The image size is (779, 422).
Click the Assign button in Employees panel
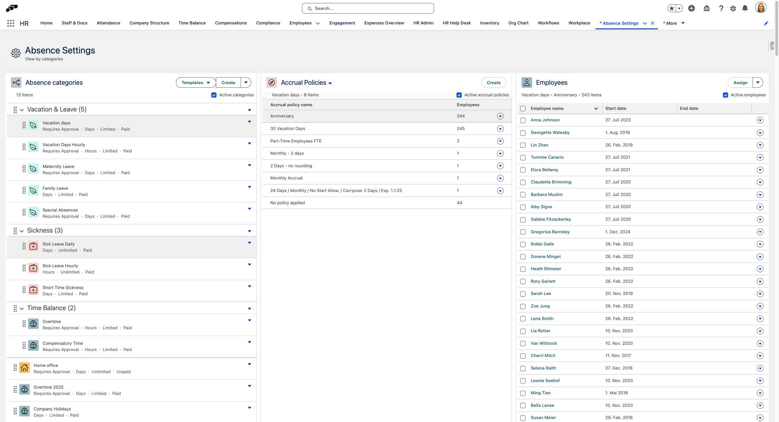point(740,82)
